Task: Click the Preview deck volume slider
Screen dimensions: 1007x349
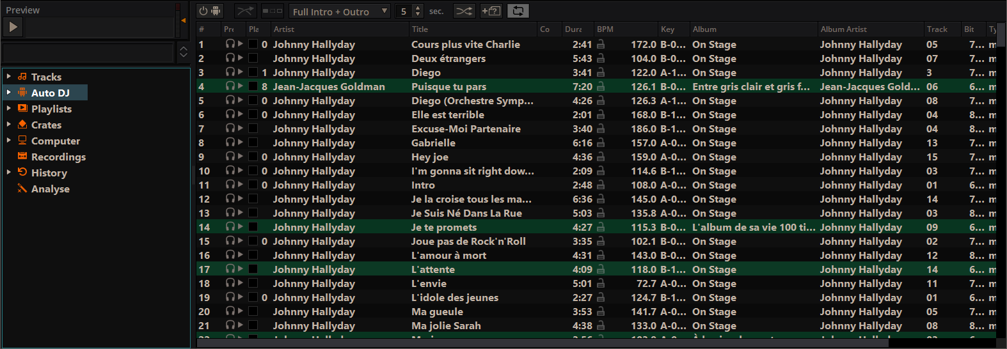Action: click(x=184, y=20)
